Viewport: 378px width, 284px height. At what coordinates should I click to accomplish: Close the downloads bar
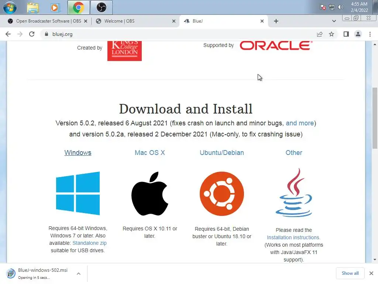[371, 273]
